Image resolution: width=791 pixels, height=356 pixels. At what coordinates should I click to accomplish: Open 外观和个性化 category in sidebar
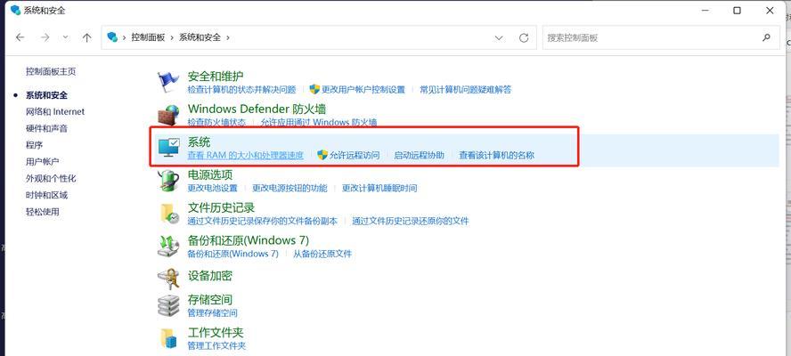point(51,178)
